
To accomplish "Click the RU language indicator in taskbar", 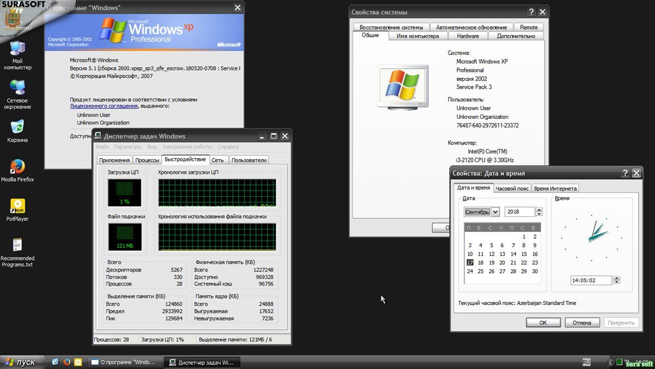I will pyautogui.click(x=586, y=362).
